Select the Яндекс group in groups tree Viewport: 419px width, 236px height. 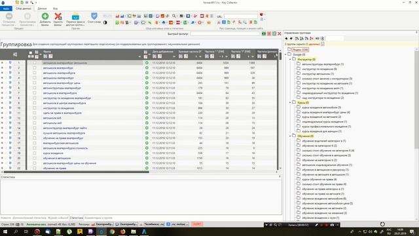[x=301, y=50]
